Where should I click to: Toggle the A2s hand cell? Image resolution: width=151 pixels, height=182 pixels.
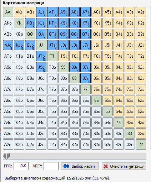(x=141, y=12)
